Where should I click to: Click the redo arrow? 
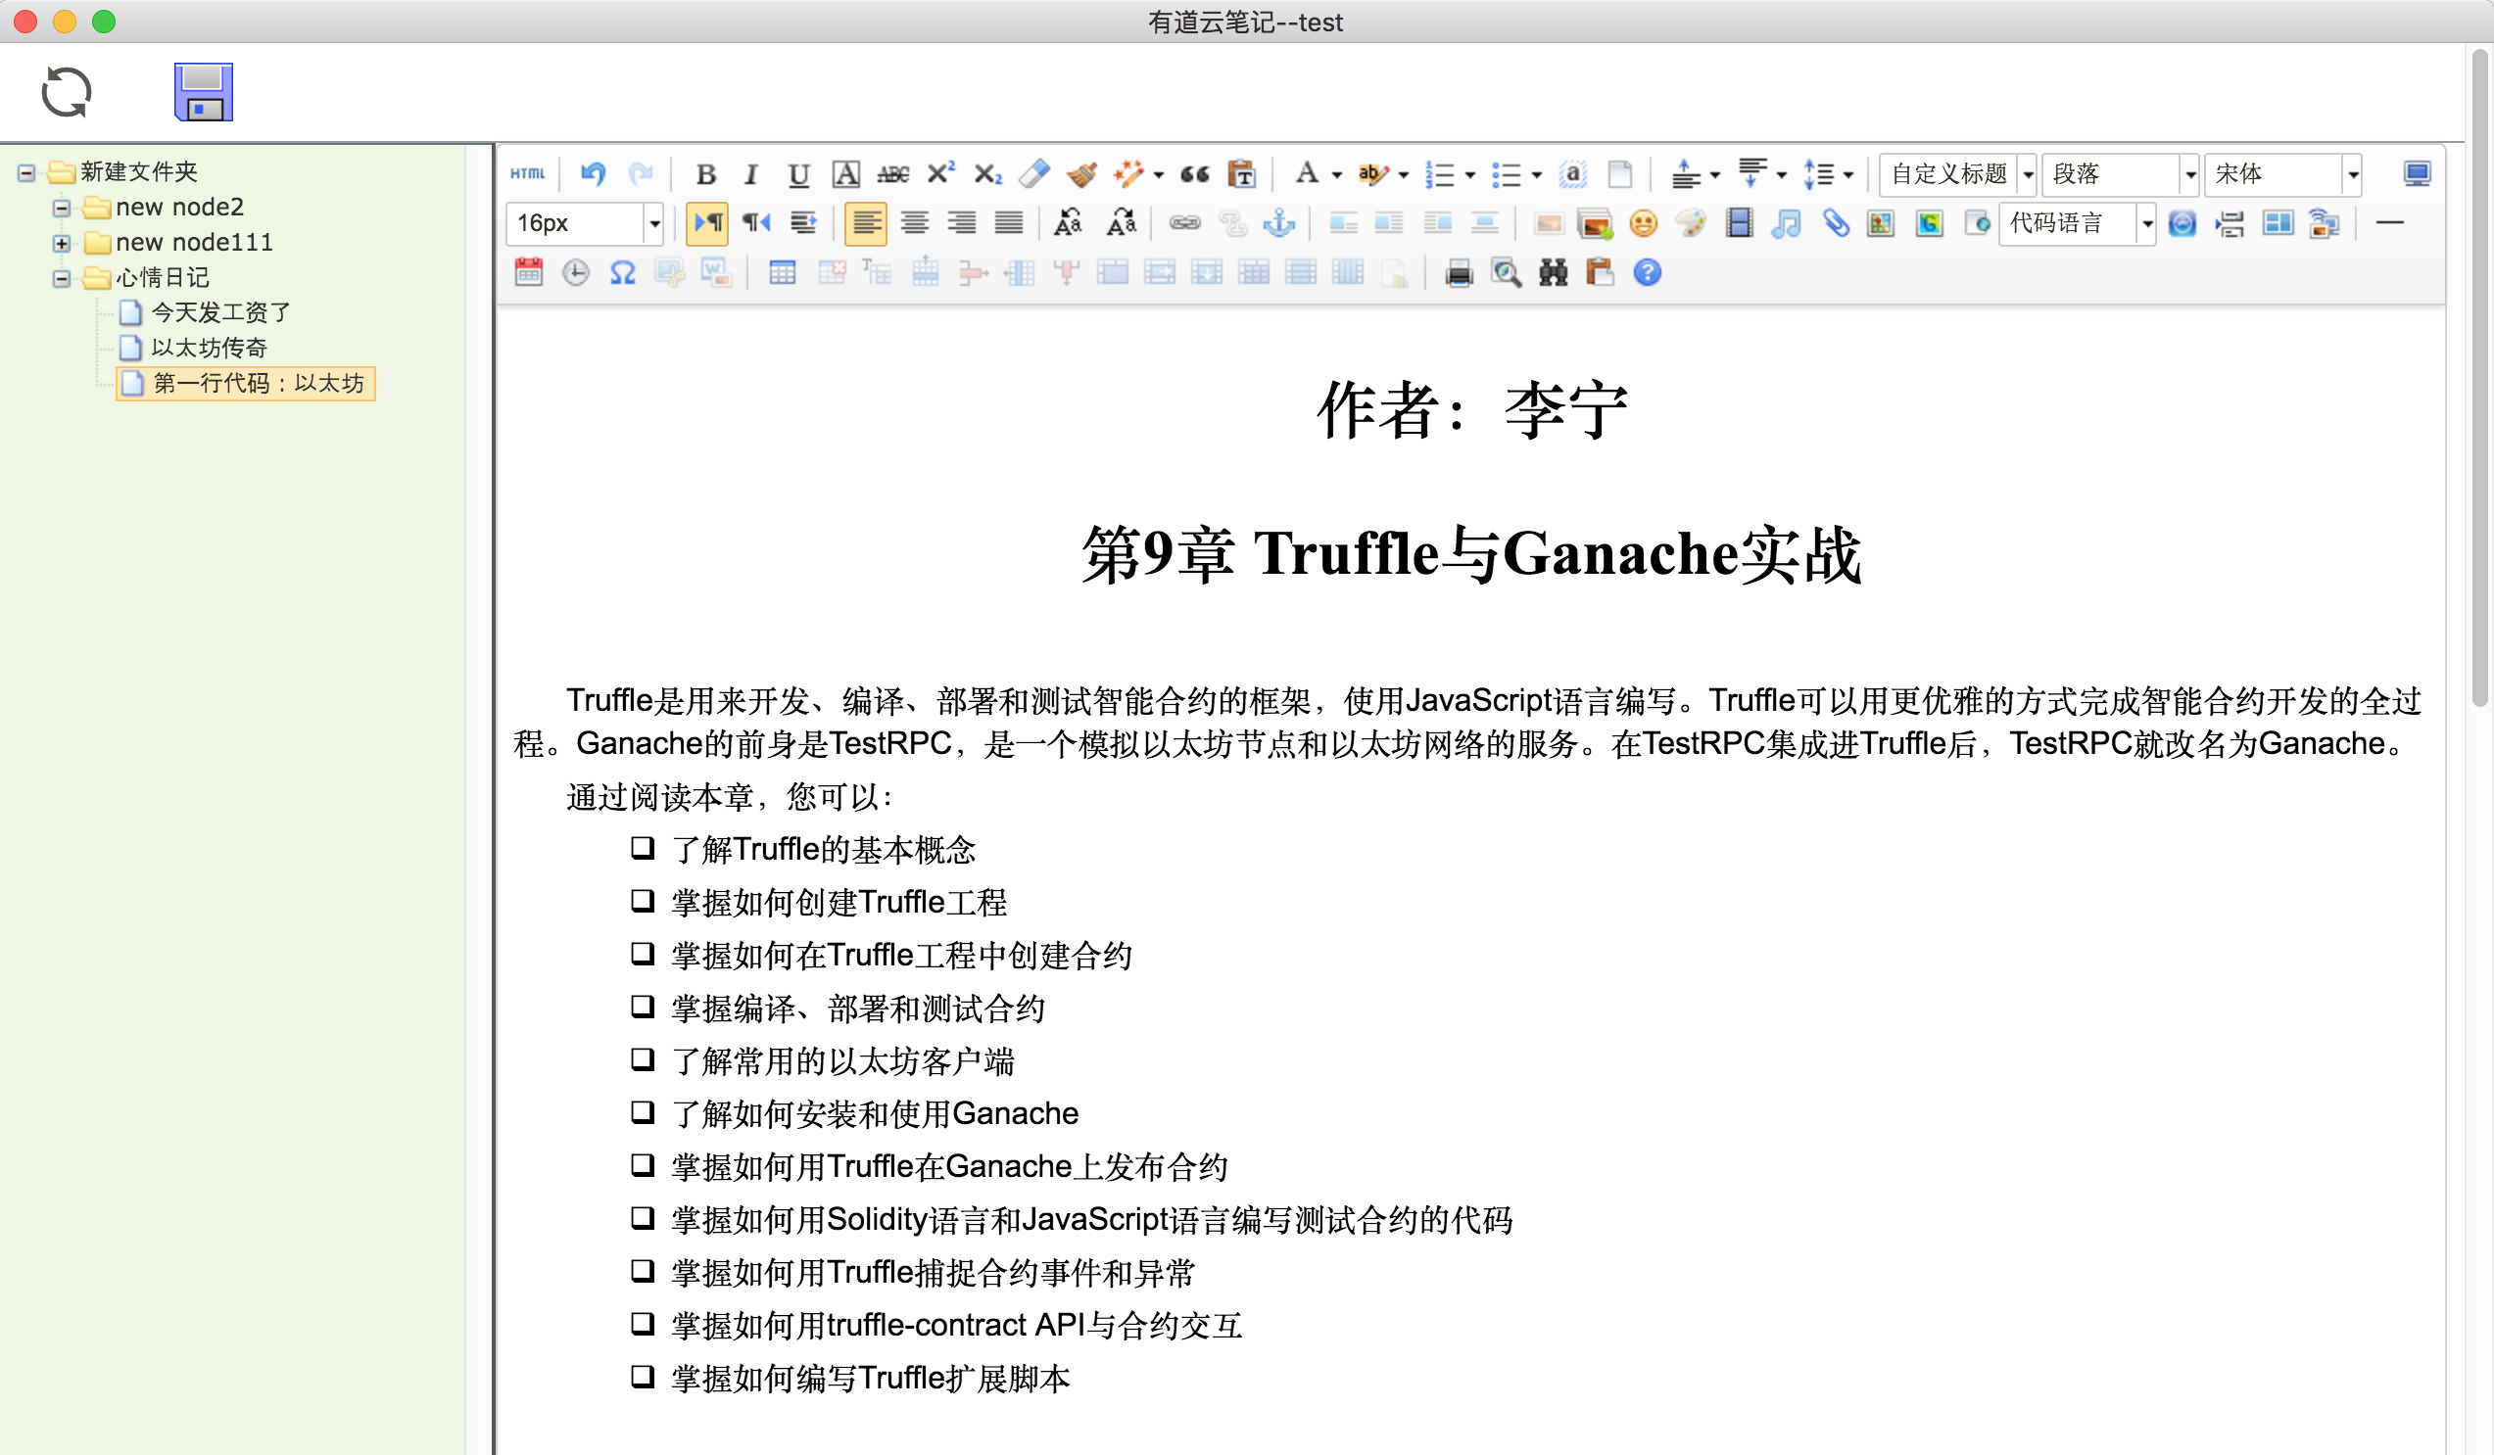tap(642, 174)
